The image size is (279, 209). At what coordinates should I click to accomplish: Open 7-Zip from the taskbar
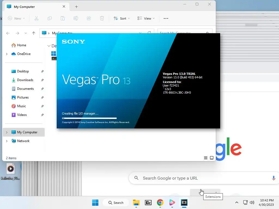(148, 202)
